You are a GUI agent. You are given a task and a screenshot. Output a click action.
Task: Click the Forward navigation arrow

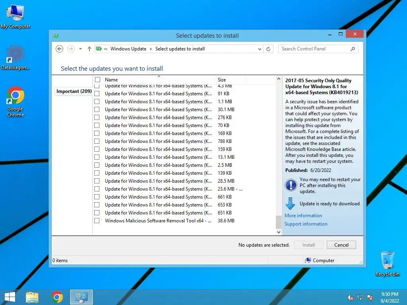[71, 49]
